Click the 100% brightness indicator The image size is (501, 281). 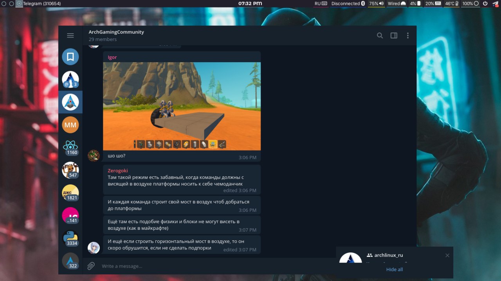pos(470,4)
